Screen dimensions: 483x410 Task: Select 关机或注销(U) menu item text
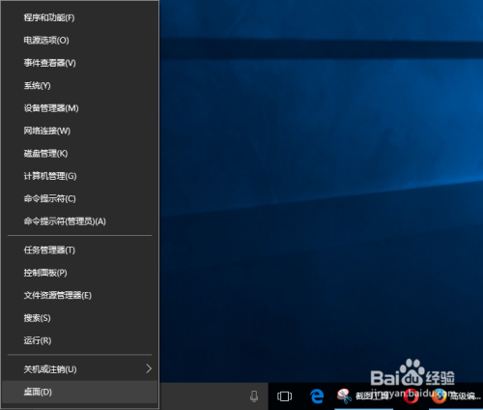click(50, 369)
